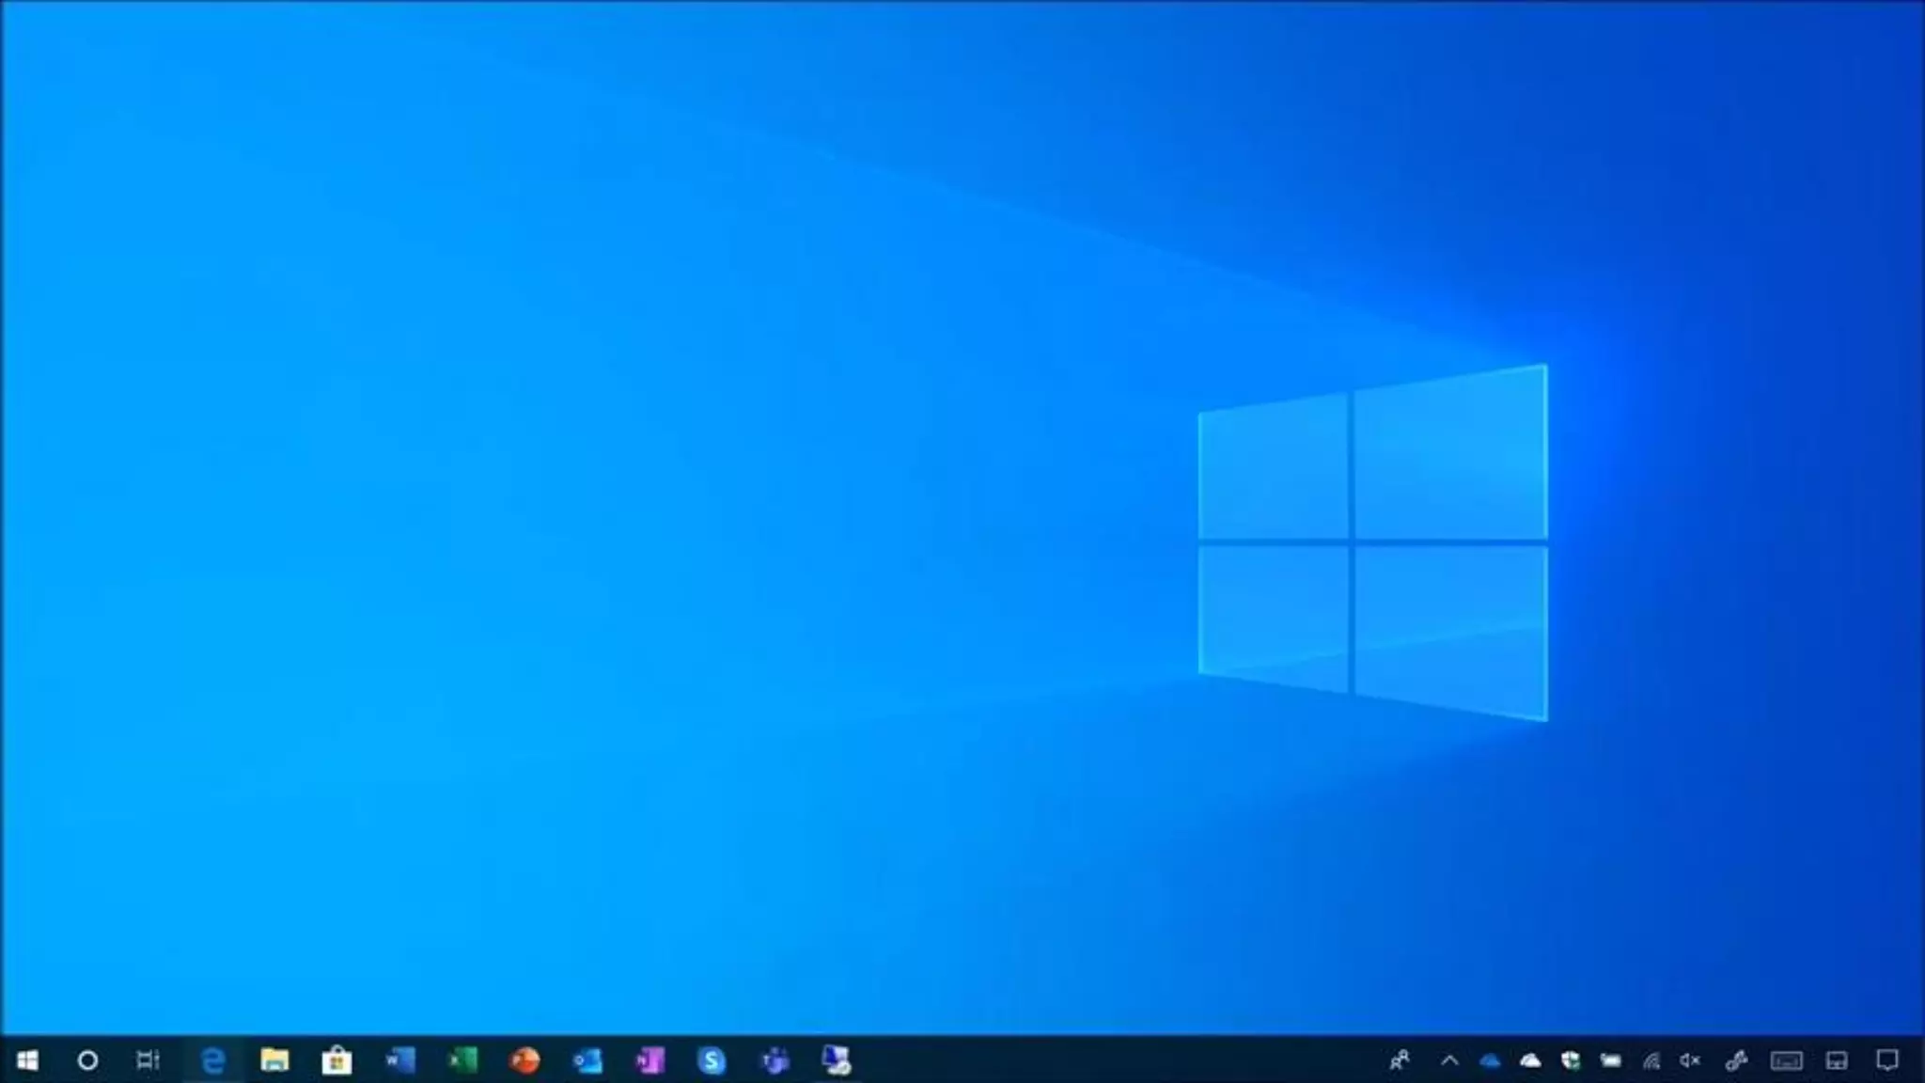
Task: Expand the hidden system tray icons
Action: click(x=1449, y=1060)
